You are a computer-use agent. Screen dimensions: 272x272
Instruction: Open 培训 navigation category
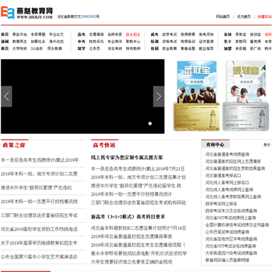(154, 42)
